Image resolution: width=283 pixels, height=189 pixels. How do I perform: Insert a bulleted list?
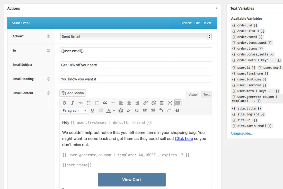click(89, 103)
